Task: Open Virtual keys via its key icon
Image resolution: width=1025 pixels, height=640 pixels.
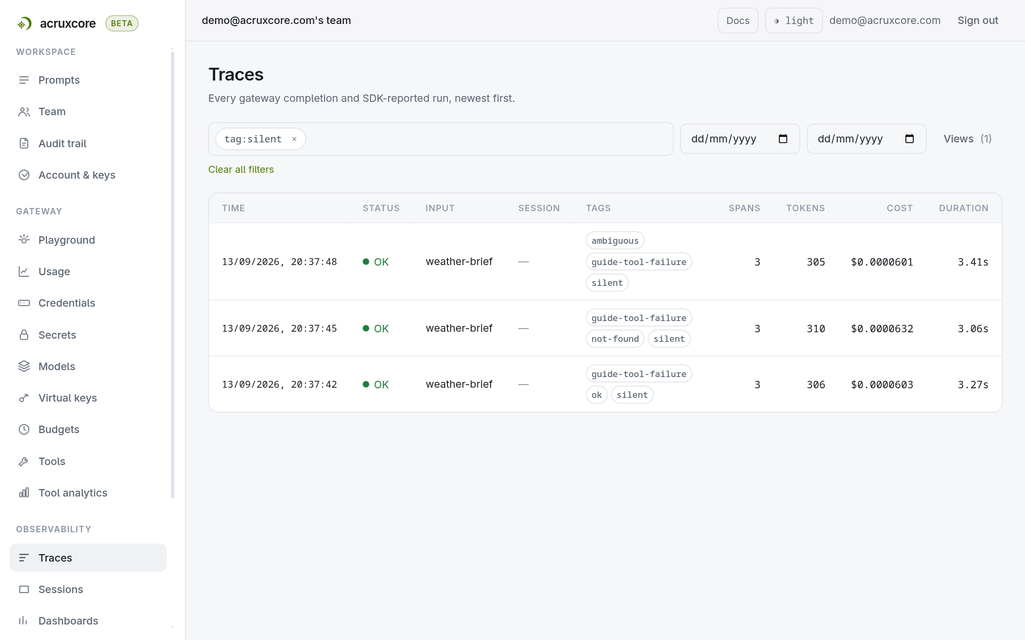Action: coord(24,398)
